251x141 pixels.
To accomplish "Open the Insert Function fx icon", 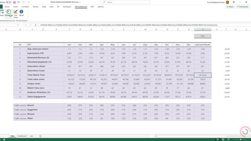I will [x=35, y=25].
